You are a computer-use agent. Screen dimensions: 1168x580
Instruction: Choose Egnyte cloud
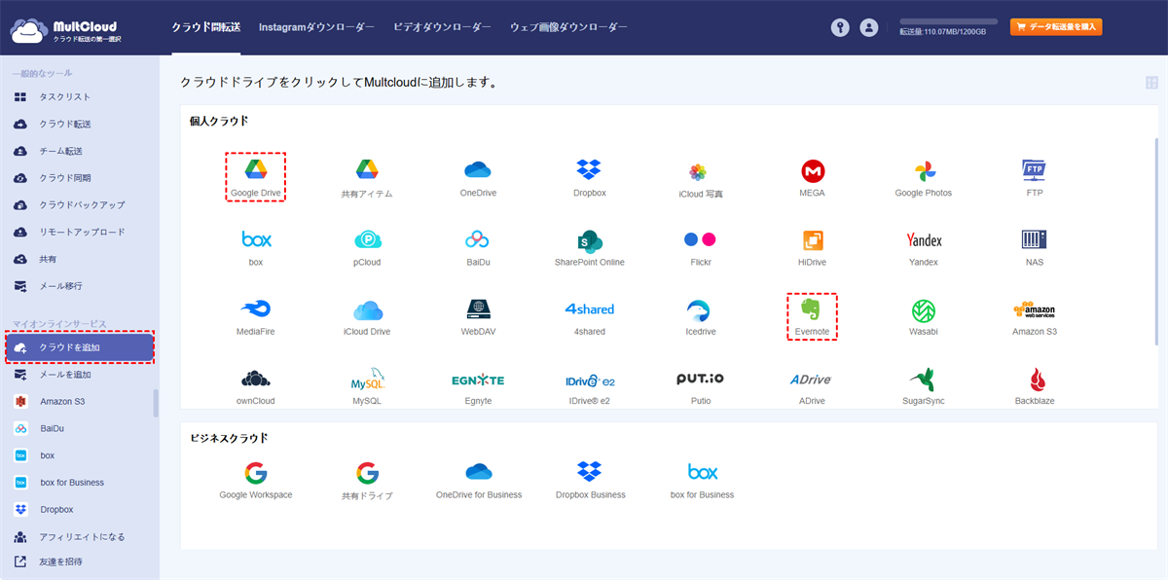[478, 386]
